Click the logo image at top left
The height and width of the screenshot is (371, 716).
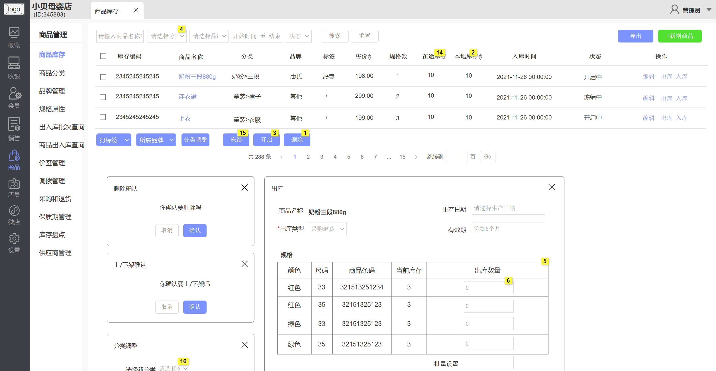point(14,9)
